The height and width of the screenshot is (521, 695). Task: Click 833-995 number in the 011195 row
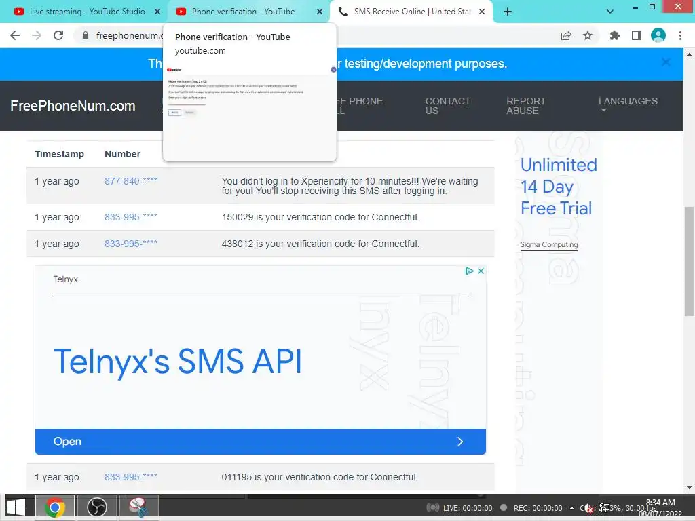tap(131, 477)
